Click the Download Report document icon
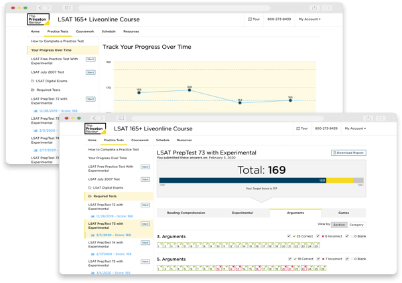402x283 pixels. (x=334, y=153)
